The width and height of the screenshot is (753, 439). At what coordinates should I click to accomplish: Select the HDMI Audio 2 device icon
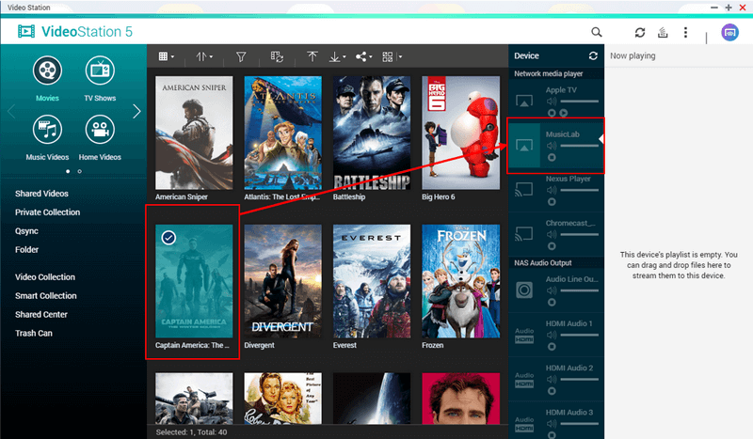pyautogui.click(x=524, y=379)
